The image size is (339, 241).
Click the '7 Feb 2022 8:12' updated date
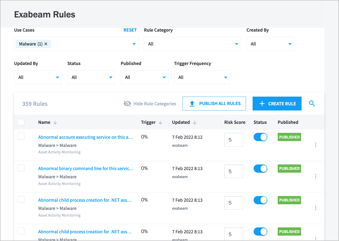coord(187,137)
